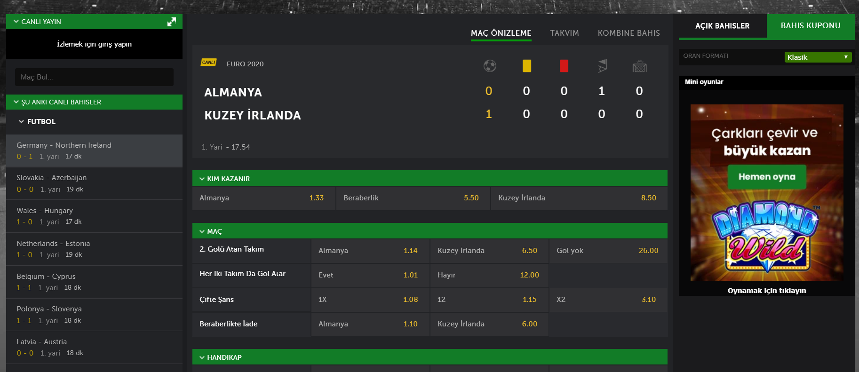Switch to the TAKVIM tab
The height and width of the screenshot is (372, 859).
click(565, 33)
